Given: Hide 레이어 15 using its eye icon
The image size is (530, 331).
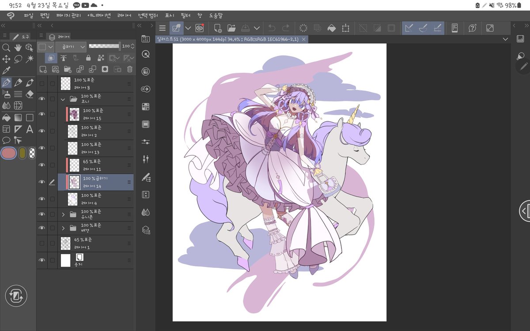Looking at the screenshot, I should pos(42,114).
